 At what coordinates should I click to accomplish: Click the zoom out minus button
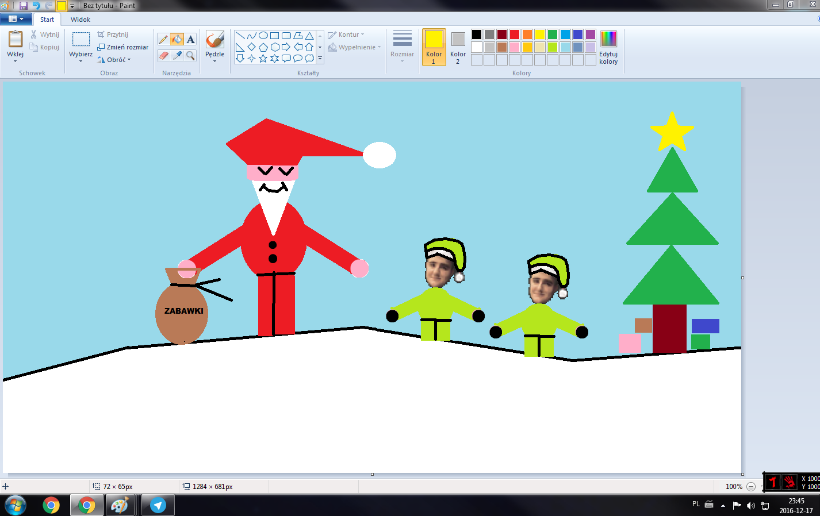click(x=751, y=487)
